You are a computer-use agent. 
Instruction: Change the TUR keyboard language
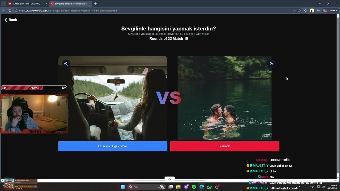(312, 187)
